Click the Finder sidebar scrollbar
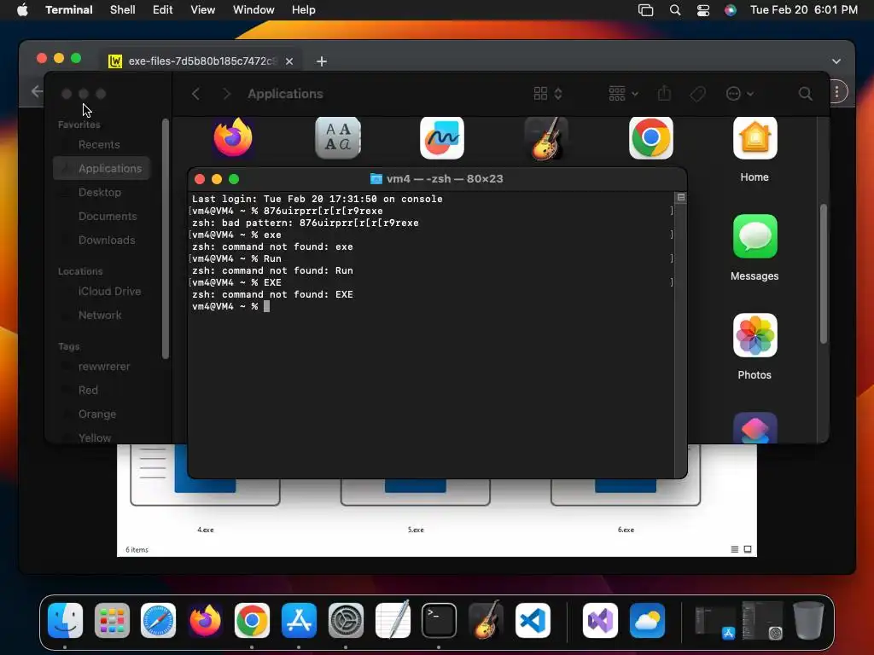This screenshot has height=655, width=874. tap(165, 239)
